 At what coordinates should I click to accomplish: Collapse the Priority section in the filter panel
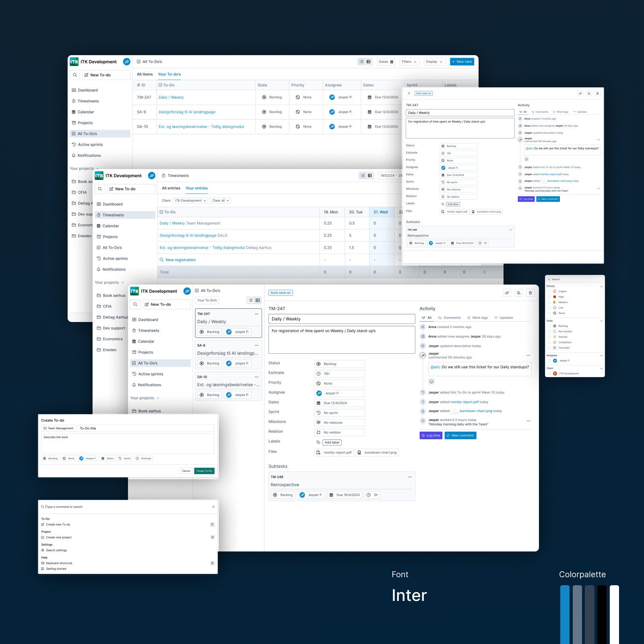click(601, 286)
